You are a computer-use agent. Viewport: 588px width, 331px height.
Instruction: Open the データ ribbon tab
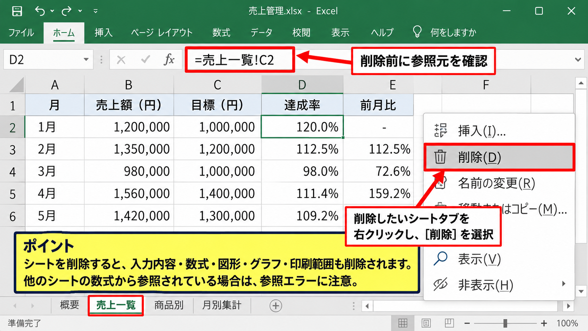tap(261, 33)
